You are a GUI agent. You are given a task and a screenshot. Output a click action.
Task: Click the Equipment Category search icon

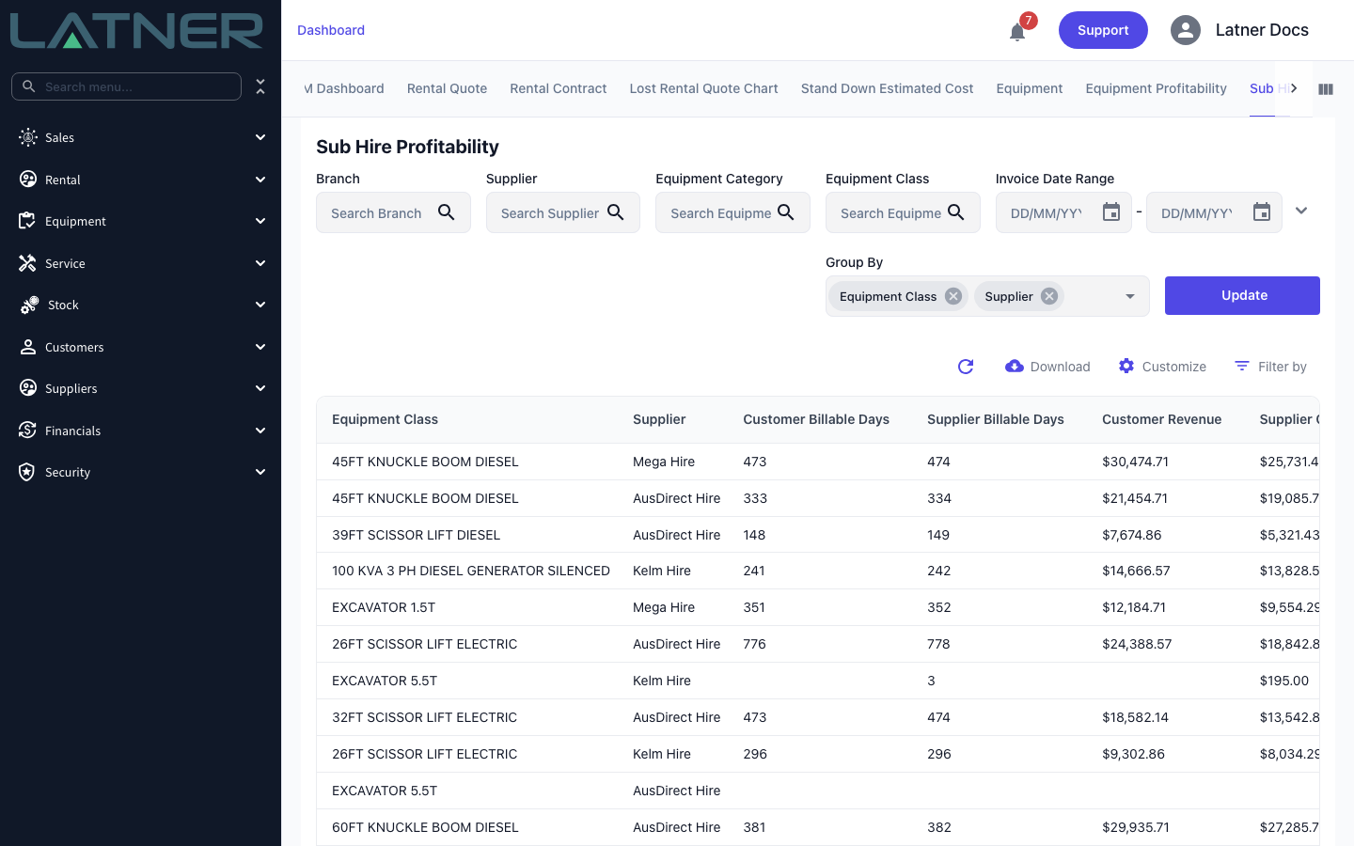tap(786, 212)
